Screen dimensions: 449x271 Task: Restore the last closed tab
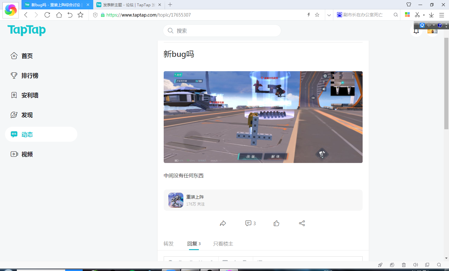70,15
